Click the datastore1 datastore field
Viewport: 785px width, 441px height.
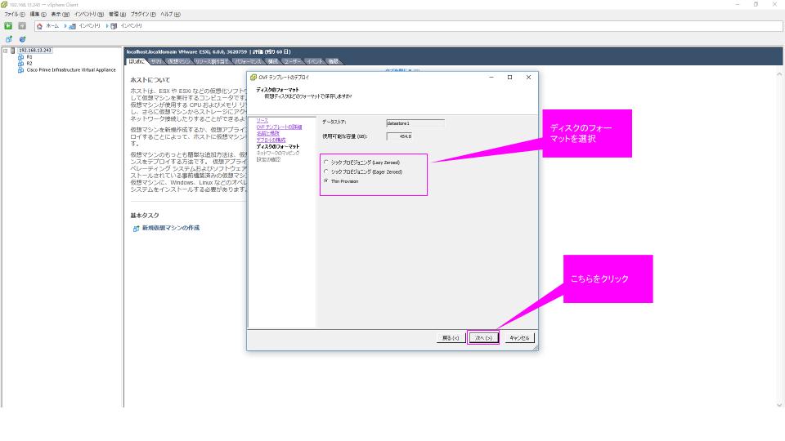[x=415, y=123]
